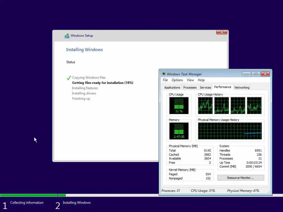Minimize the Windows Task Manager window

[246, 74]
